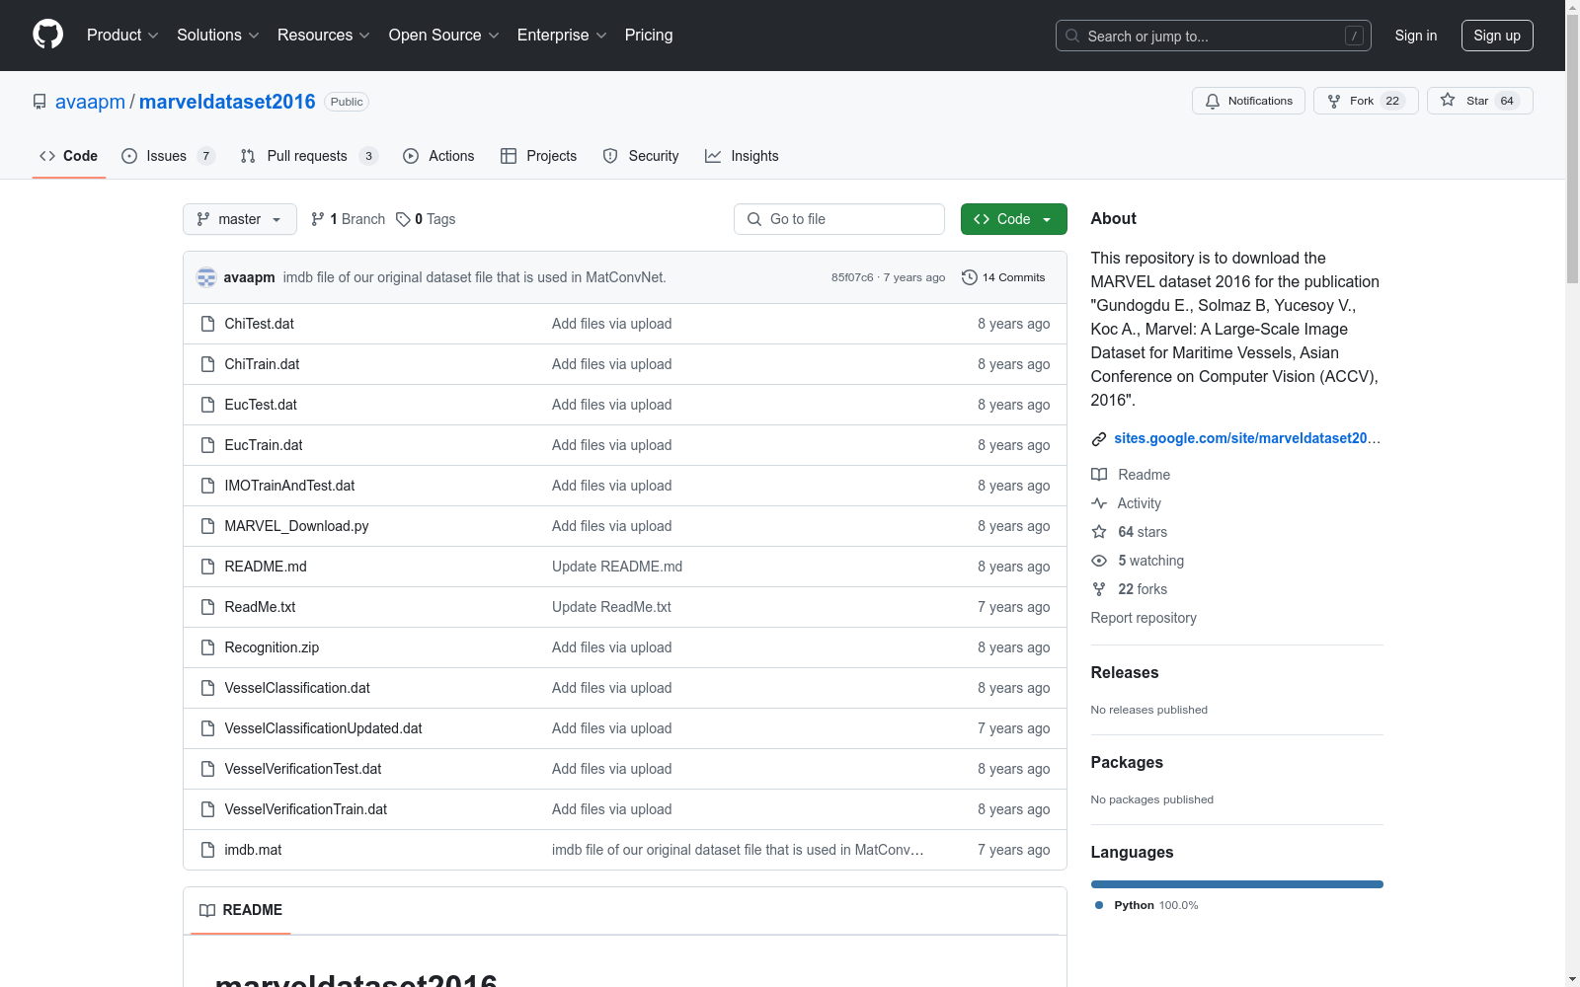Click the GitHub logo icon

[47, 35]
